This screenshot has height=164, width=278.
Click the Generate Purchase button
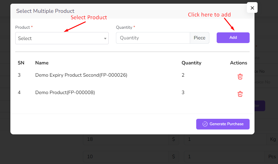[x=223, y=124]
